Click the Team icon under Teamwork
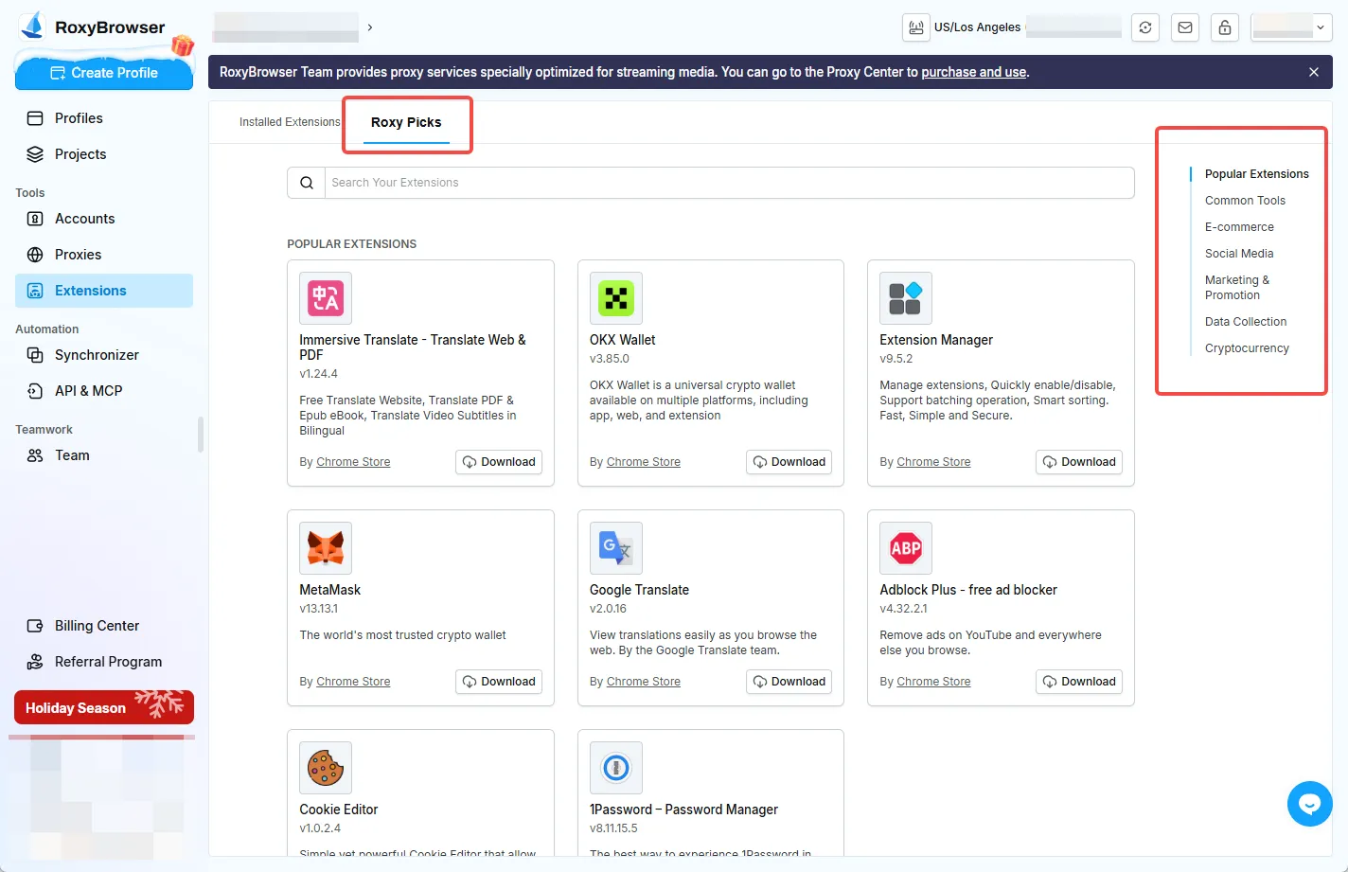Image resolution: width=1348 pixels, height=872 pixels. (x=36, y=454)
